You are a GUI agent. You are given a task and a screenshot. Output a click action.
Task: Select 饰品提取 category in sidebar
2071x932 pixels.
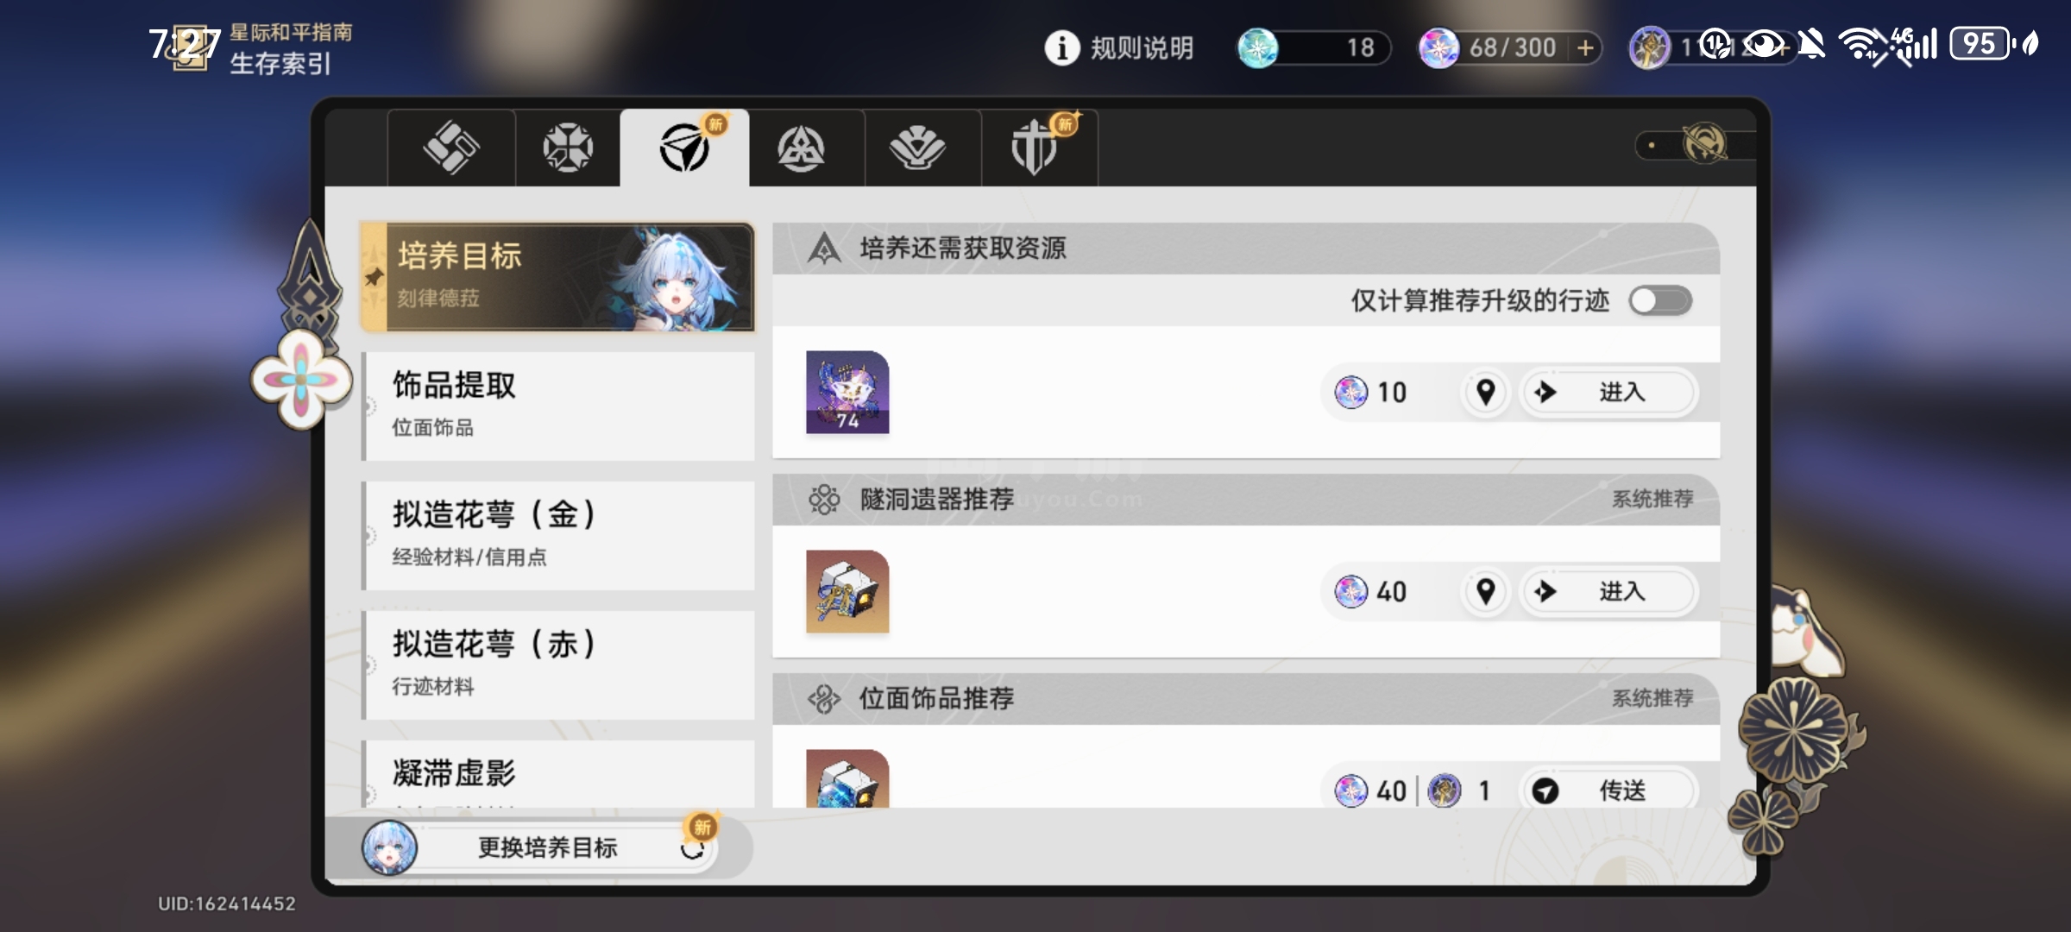(x=558, y=406)
